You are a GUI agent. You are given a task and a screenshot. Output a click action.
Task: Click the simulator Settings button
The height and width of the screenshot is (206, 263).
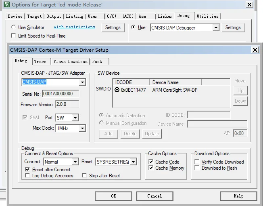point(113,27)
